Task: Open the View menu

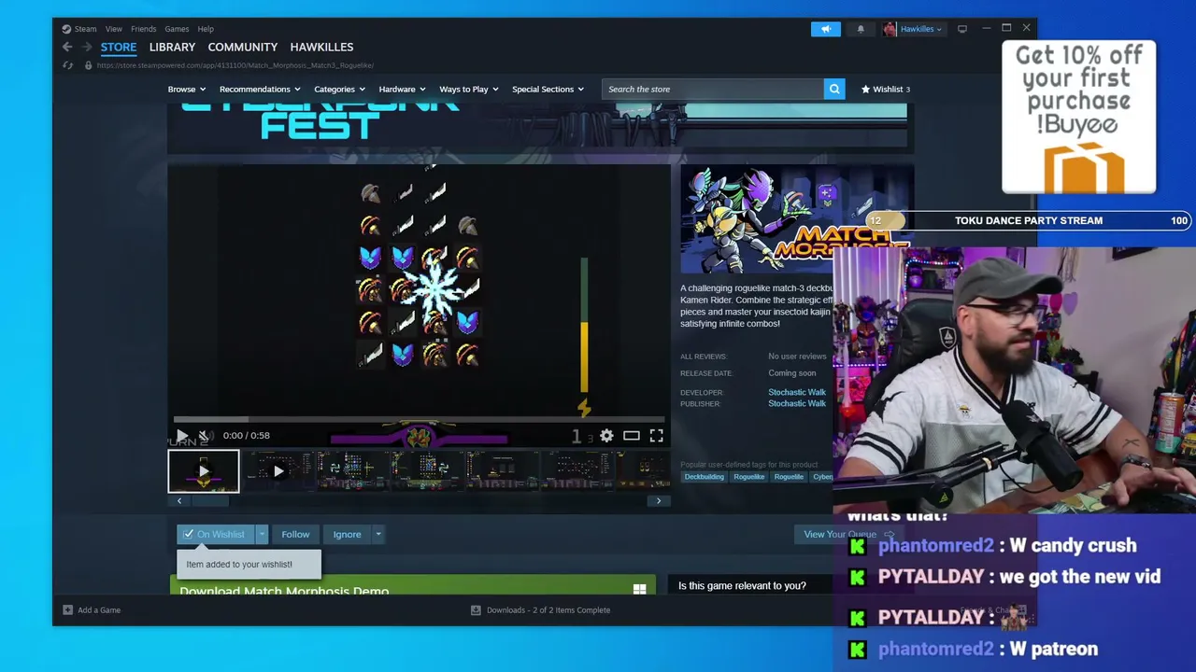Action: pos(114,29)
